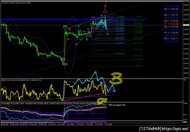Viewport: 190px width, 132px height.
Task: Select the magenta (iii) wave label
Action: (93, 17)
